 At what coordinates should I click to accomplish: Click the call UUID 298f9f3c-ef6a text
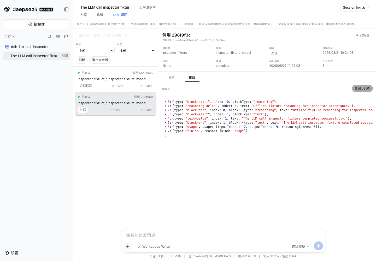193,40
